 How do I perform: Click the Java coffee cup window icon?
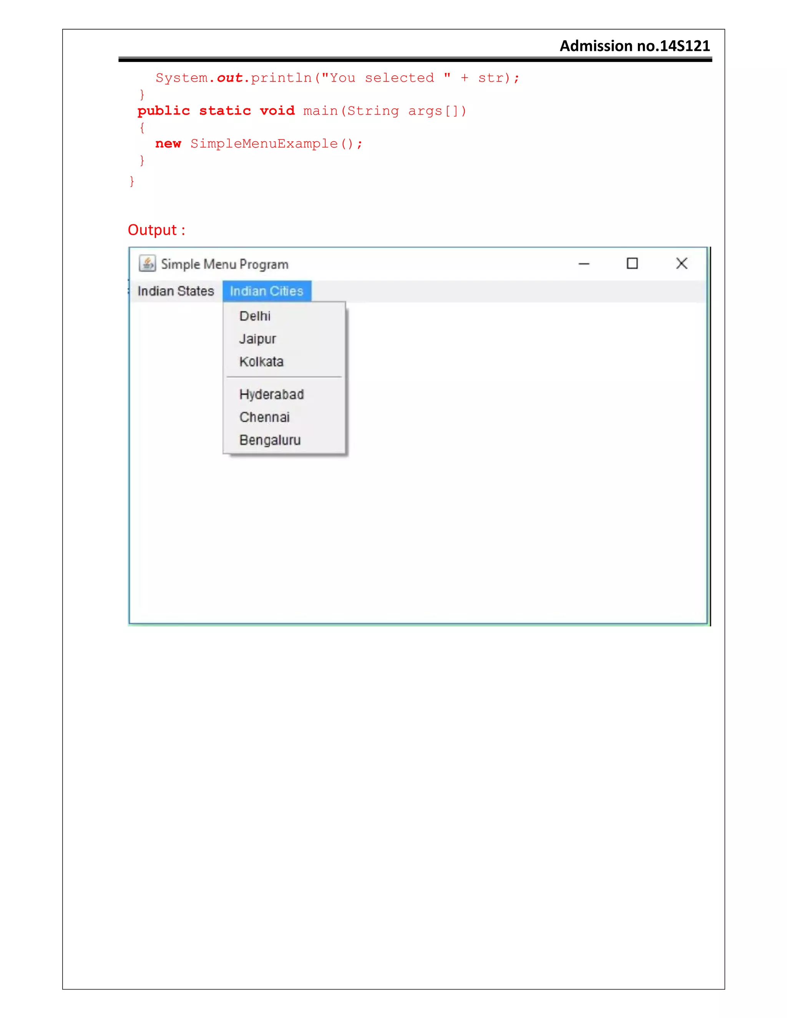pyautogui.click(x=147, y=264)
